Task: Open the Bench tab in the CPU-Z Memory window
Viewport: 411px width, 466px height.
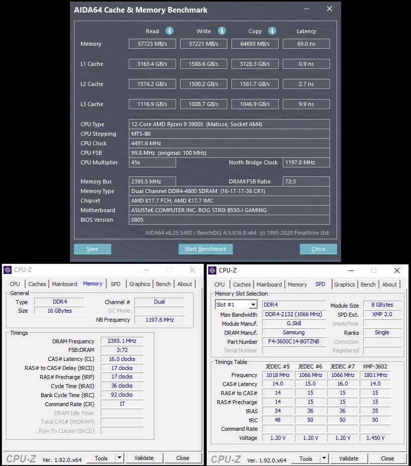Action: tap(163, 284)
